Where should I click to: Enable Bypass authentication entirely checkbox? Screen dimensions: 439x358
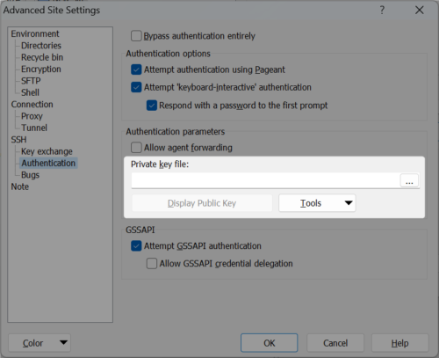pyautogui.click(x=136, y=36)
